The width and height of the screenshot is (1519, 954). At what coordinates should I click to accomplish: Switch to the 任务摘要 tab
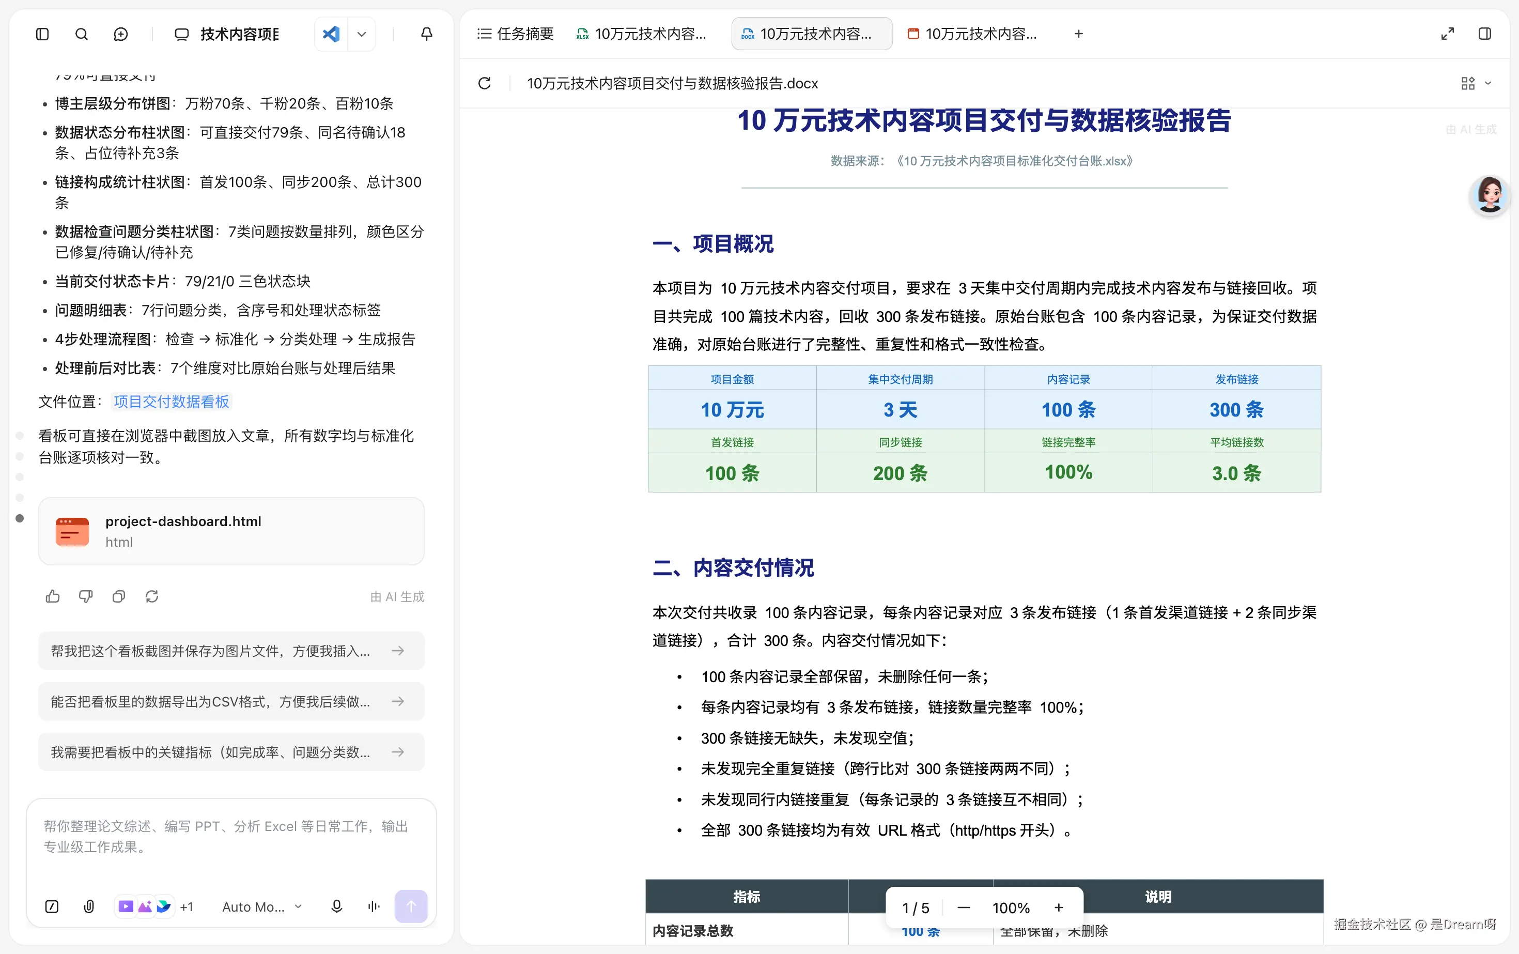click(x=516, y=34)
